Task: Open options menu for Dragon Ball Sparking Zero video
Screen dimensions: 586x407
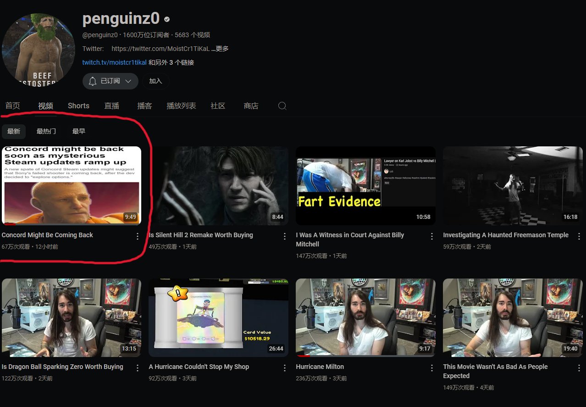Action: (137, 368)
